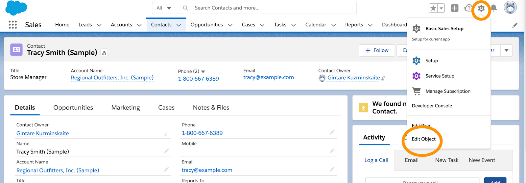Click the change owner icon near Contact Owner header
Image resolution: width=526 pixels, height=183 pixels.
[x=383, y=78]
